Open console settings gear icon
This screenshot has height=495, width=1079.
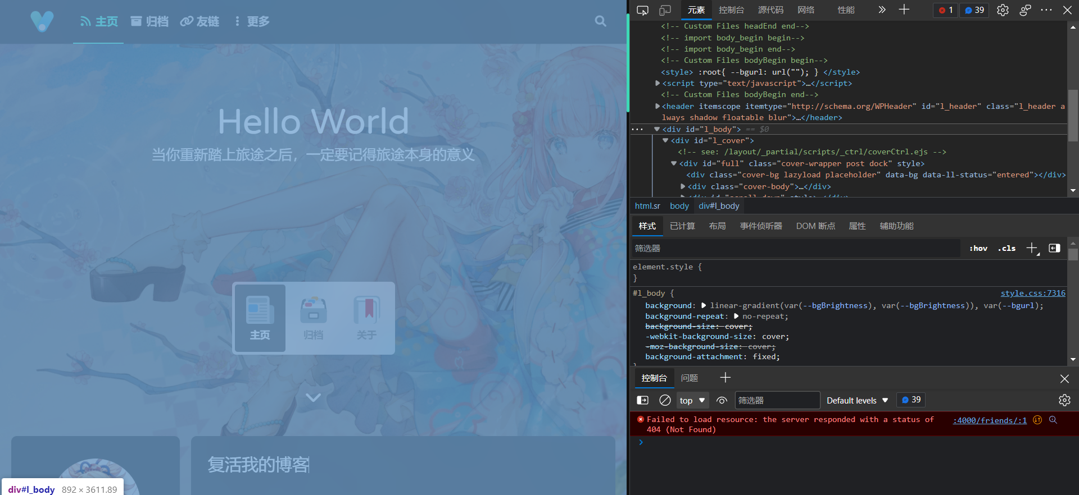1064,400
